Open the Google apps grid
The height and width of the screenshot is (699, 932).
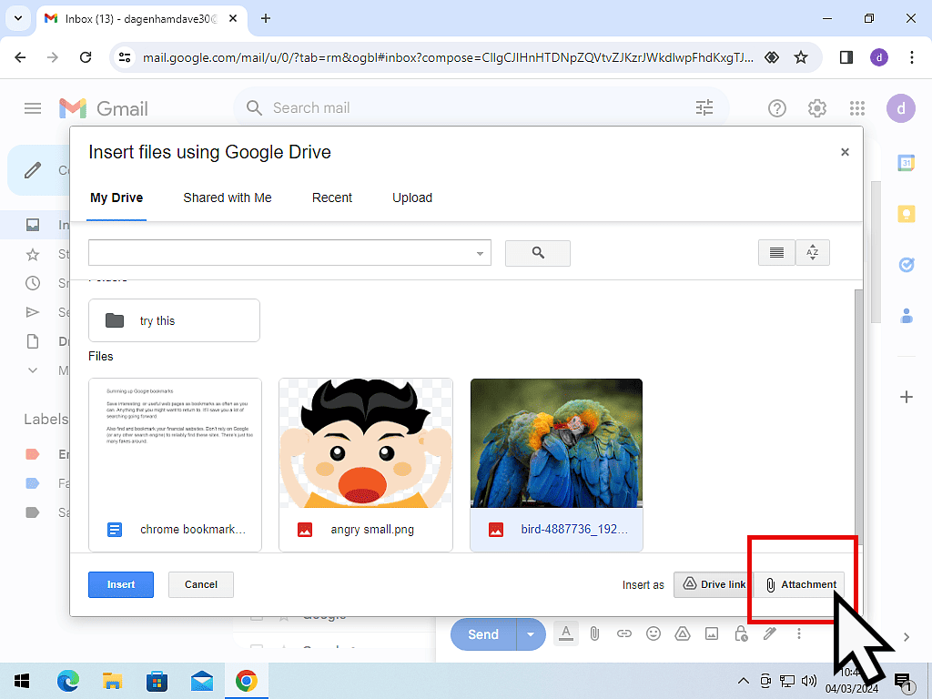click(x=856, y=108)
